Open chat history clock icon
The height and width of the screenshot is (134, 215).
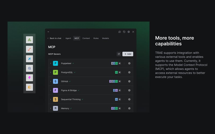click(x=124, y=32)
